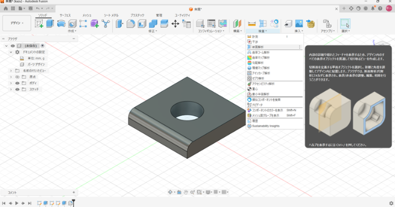Open a new design tab plus button
The height and width of the screenshot is (207, 395).
344,9
